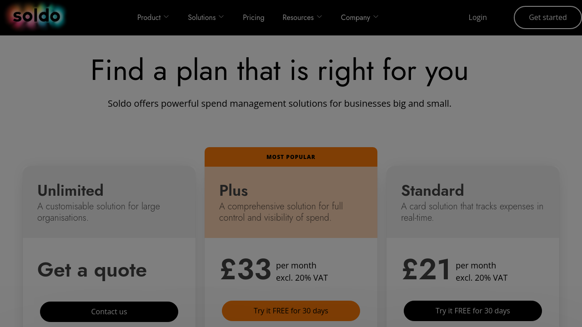The width and height of the screenshot is (582, 327).
Task: Click Contact us for Unlimited plan
Action: coord(109,312)
